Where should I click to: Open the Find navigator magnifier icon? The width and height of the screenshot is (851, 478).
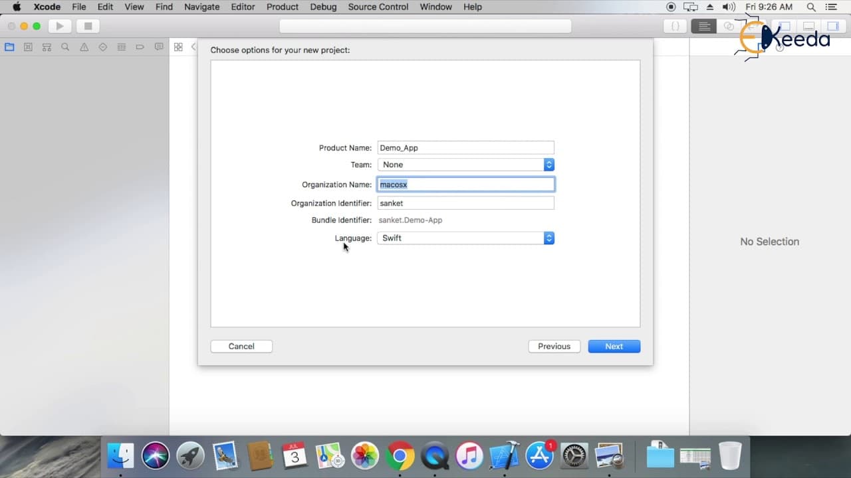click(65, 47)
